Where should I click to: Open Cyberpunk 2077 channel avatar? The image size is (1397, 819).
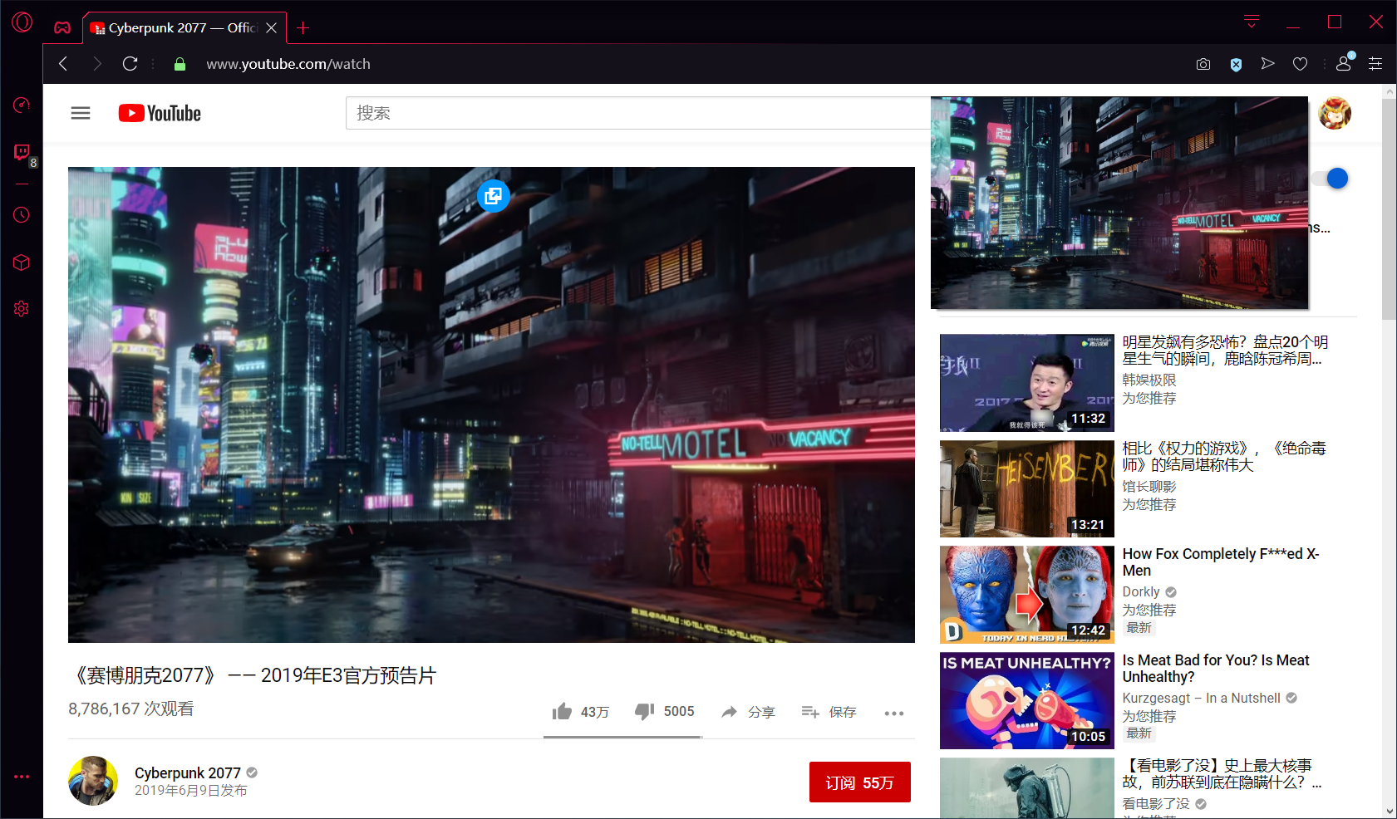[x=93, y=781]
